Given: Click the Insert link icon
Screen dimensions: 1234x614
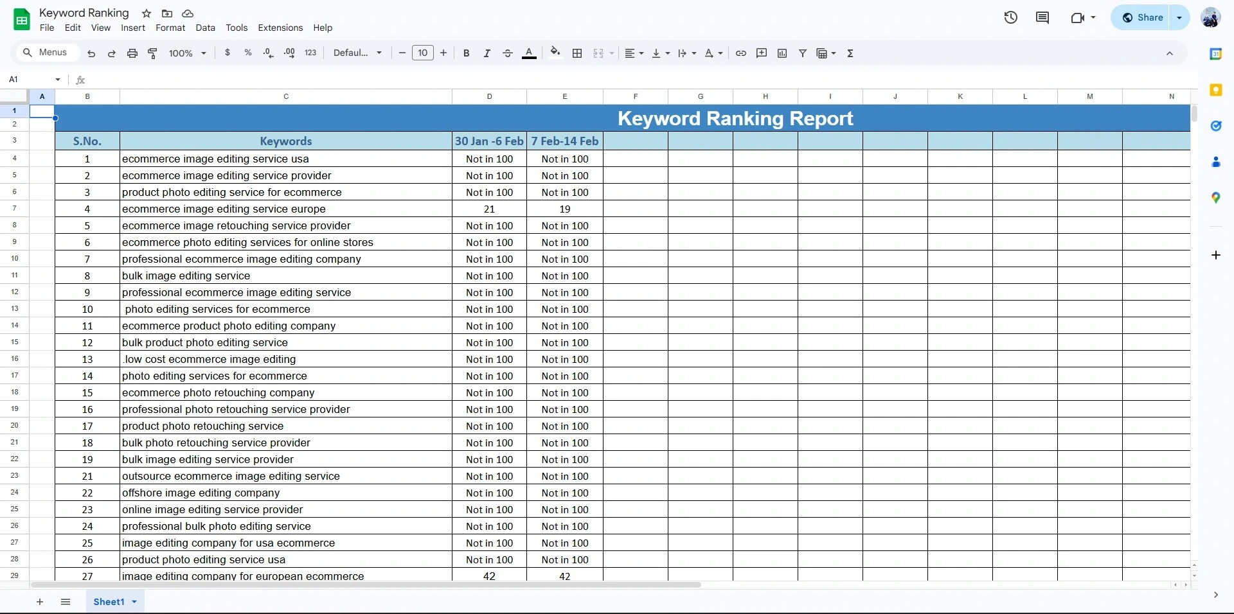Looking at the screenshot, I should [741, 53].
